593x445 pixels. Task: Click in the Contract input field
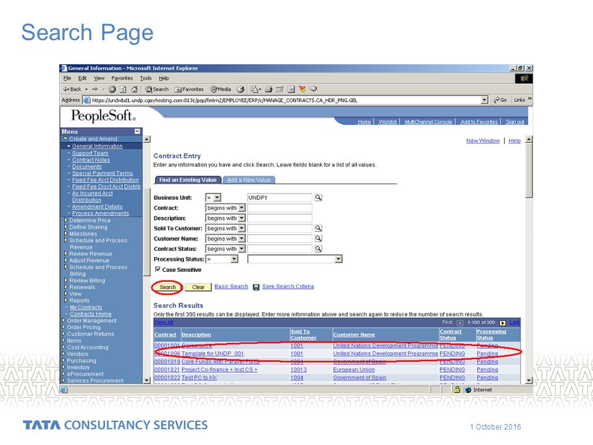click(x=279, y=208)
